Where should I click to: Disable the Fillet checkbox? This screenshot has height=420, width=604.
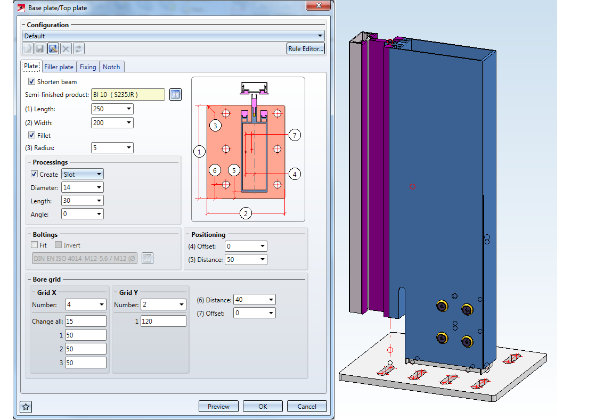(32, 135)
